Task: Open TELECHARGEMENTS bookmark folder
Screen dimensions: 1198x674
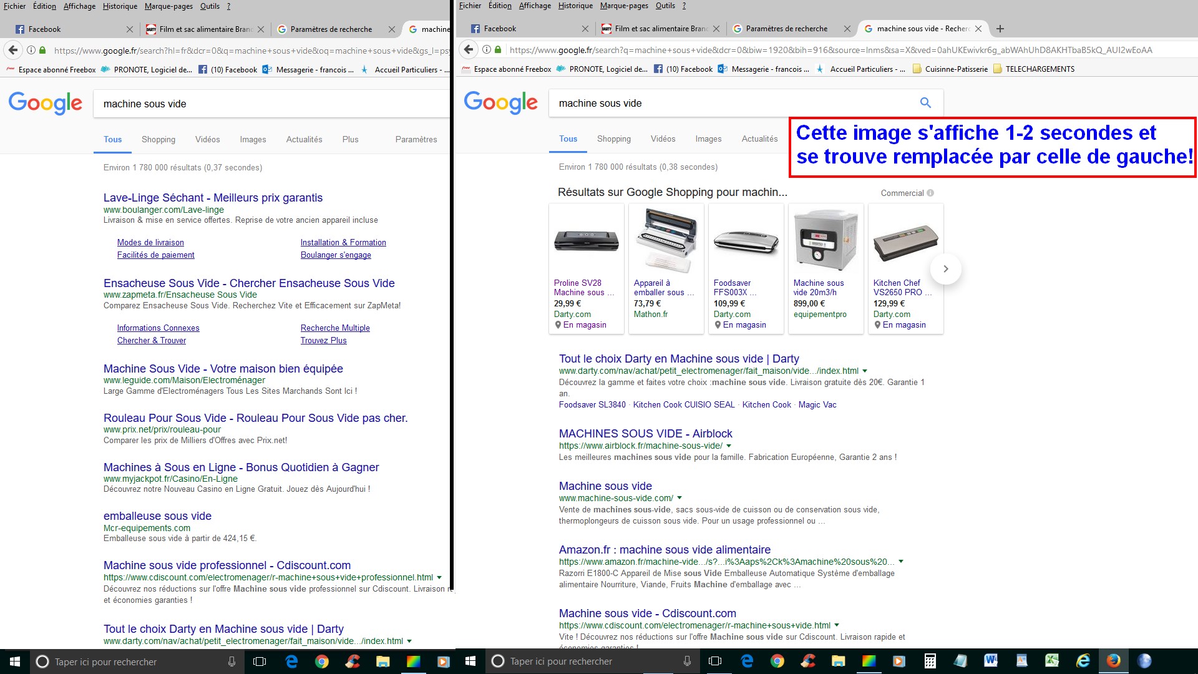Action: (1033, 69)
